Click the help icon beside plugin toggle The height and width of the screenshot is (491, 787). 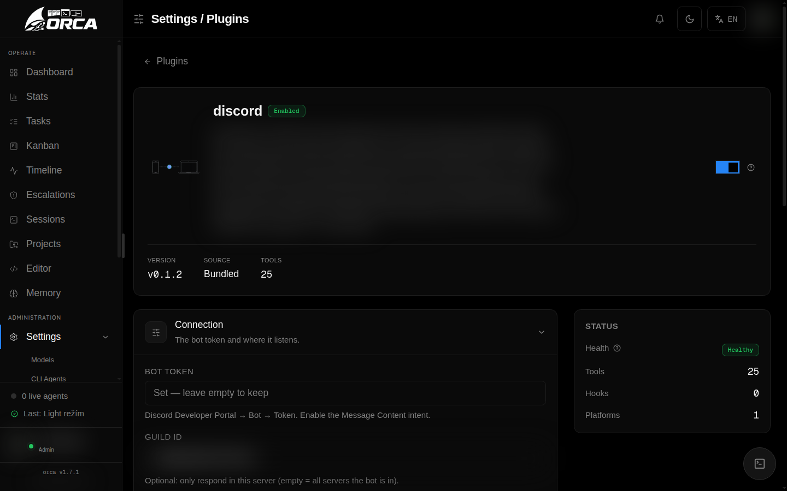751,167
